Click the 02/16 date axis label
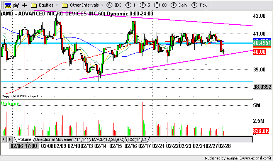This screenshot has width=273, height=161. 131,146
